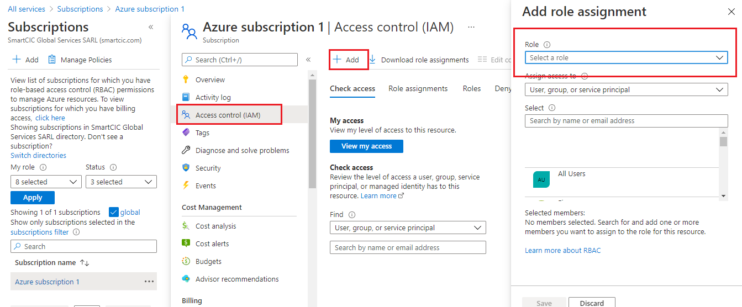Click the Advisor recommendations cloud icon

click(x=186, y=279)
